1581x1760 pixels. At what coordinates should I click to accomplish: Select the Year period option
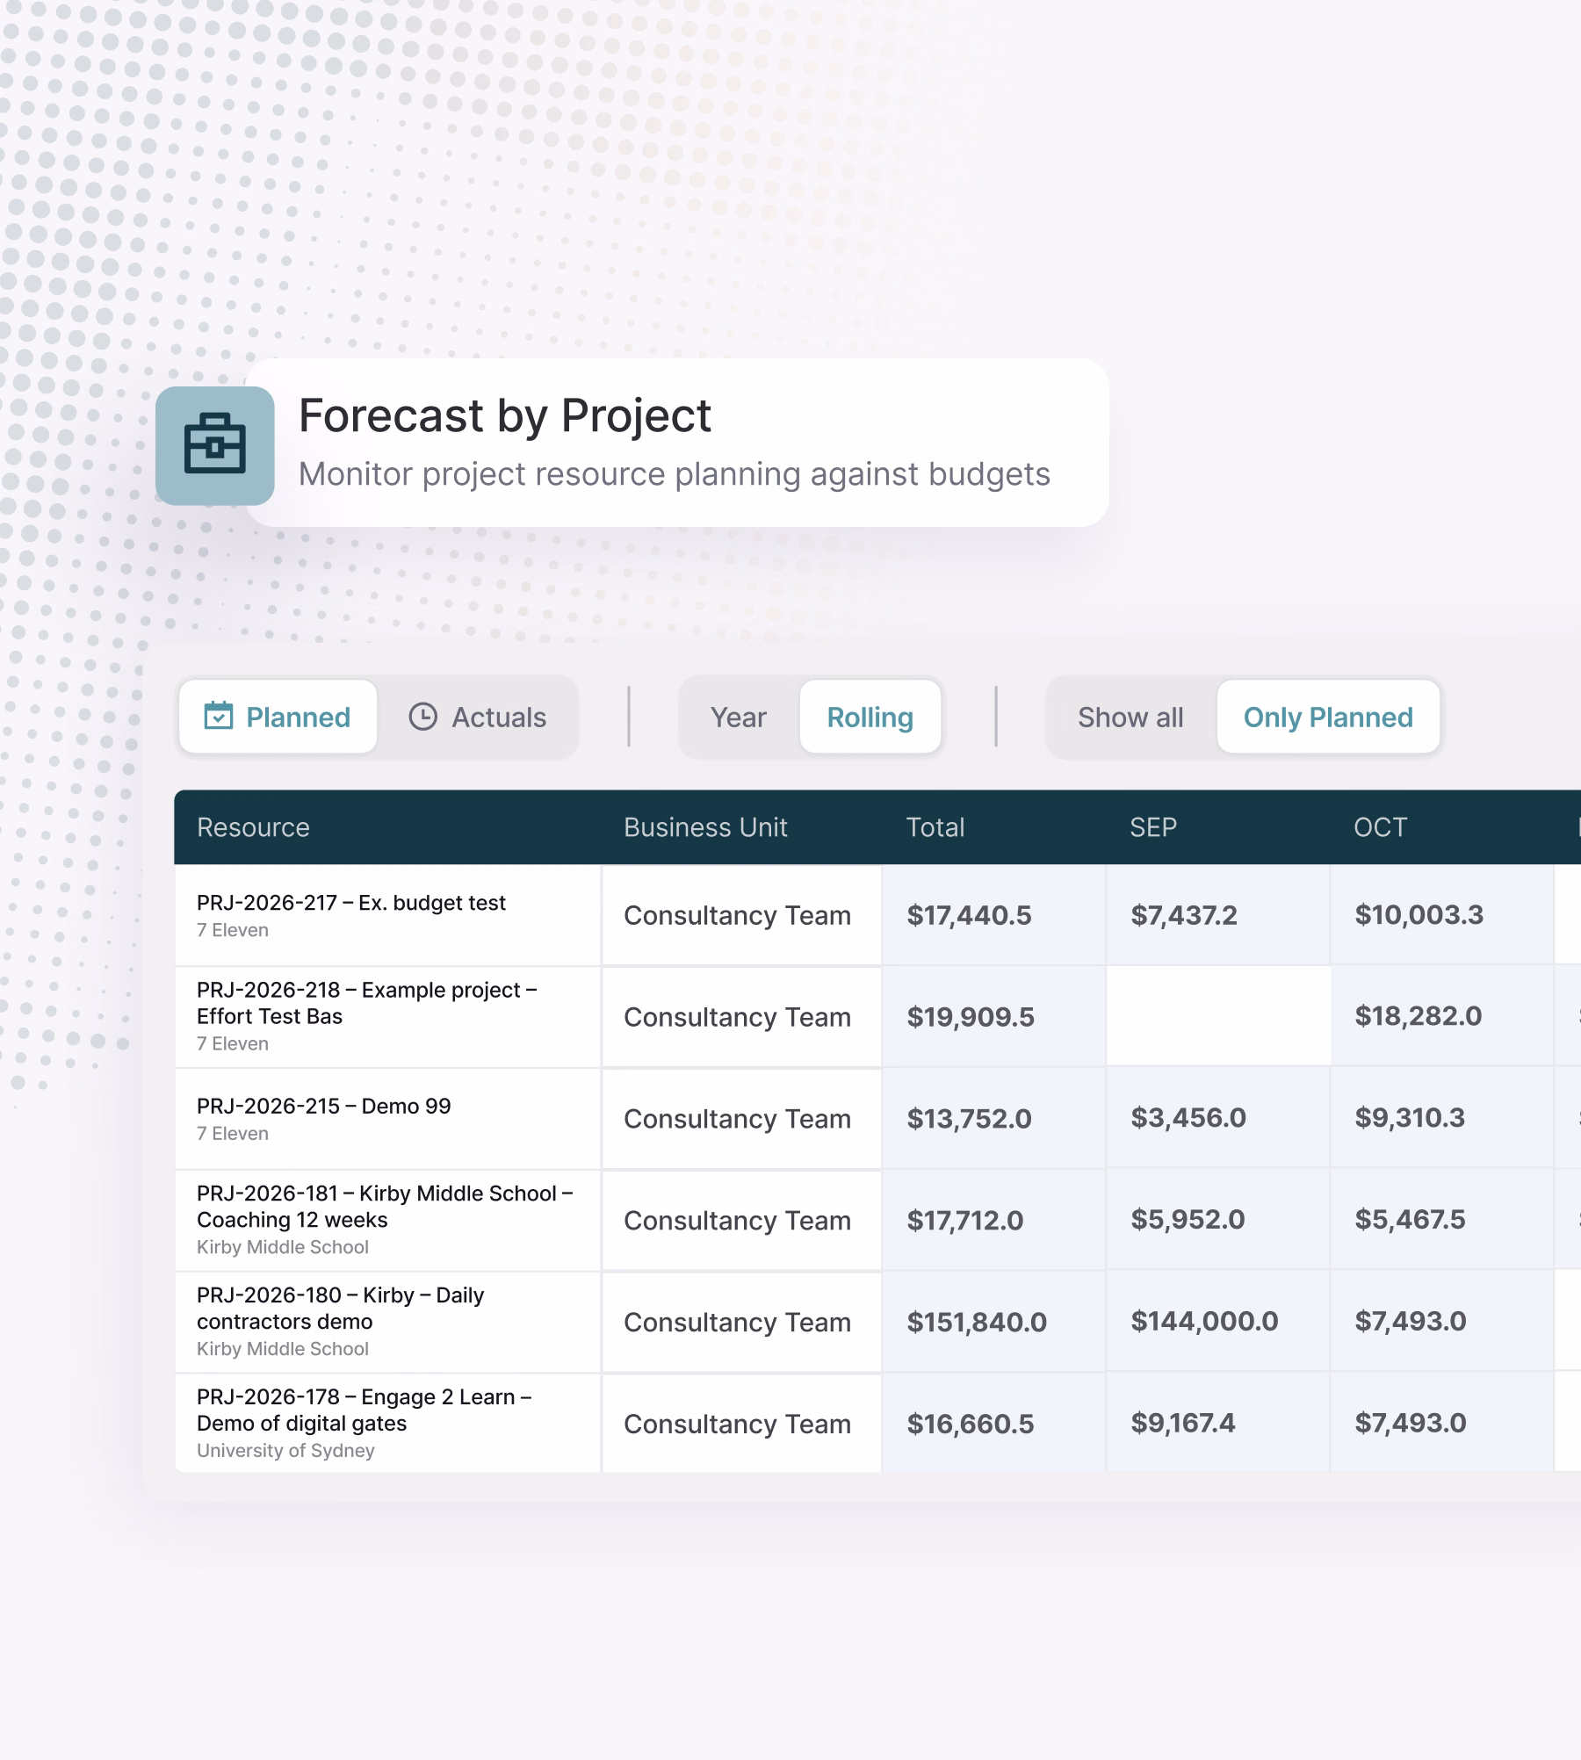click(738, 717)
